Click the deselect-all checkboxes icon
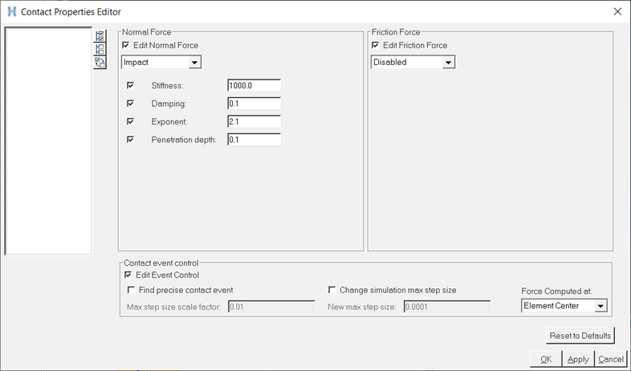The image size is (631, 371). click(x=100, y=49)
